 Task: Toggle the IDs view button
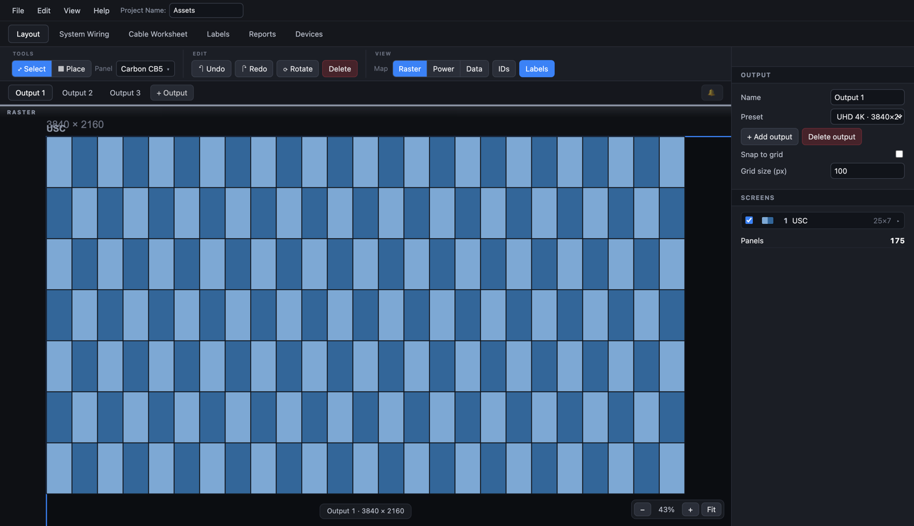(503, 69)
